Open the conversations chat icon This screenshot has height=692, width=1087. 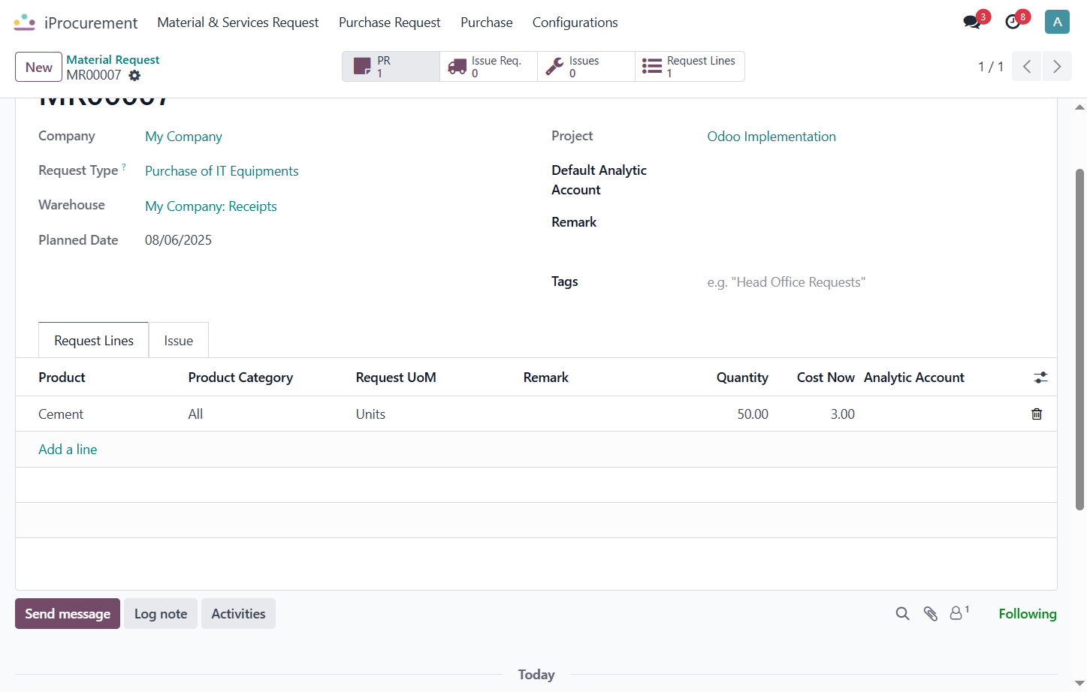click(x=972, y=22)
